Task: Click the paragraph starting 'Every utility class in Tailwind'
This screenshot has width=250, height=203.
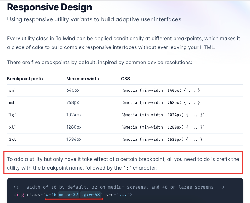Action: coord(123,43)
